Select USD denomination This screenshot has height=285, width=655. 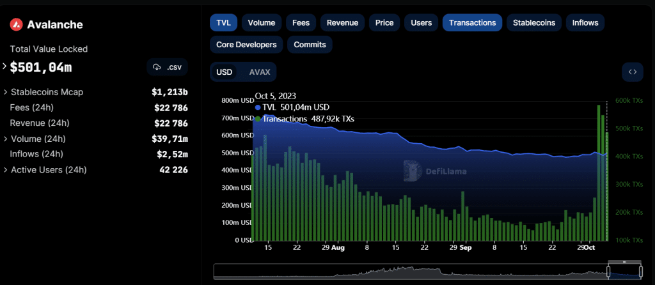[x=224, y=72]
